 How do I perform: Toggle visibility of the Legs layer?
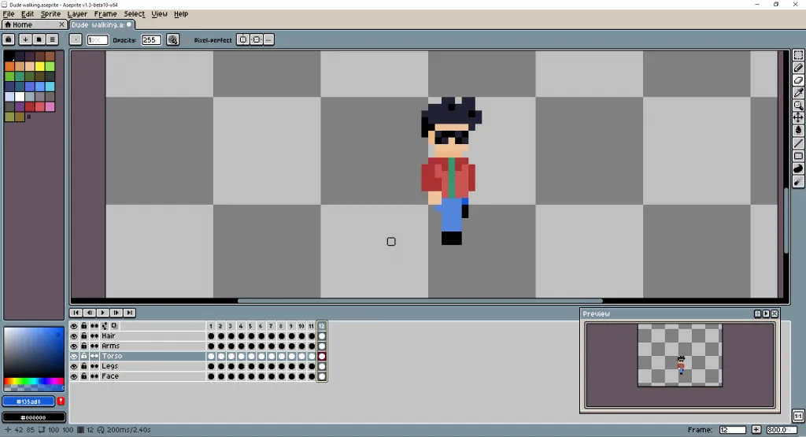tap(74, 366)
